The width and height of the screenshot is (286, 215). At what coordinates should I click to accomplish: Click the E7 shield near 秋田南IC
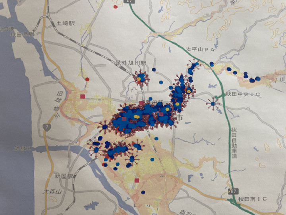(235, 192)
